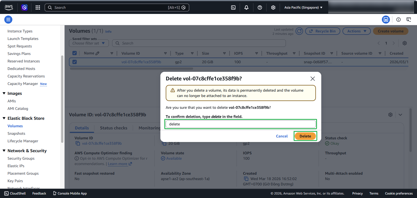Open Volumes in the sidebar
Viewport: 417px width, 198px height.
tap(15, 126)
